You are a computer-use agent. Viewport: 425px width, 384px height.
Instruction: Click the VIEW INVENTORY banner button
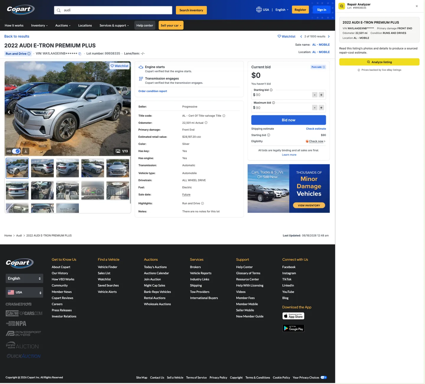point(309,205)
